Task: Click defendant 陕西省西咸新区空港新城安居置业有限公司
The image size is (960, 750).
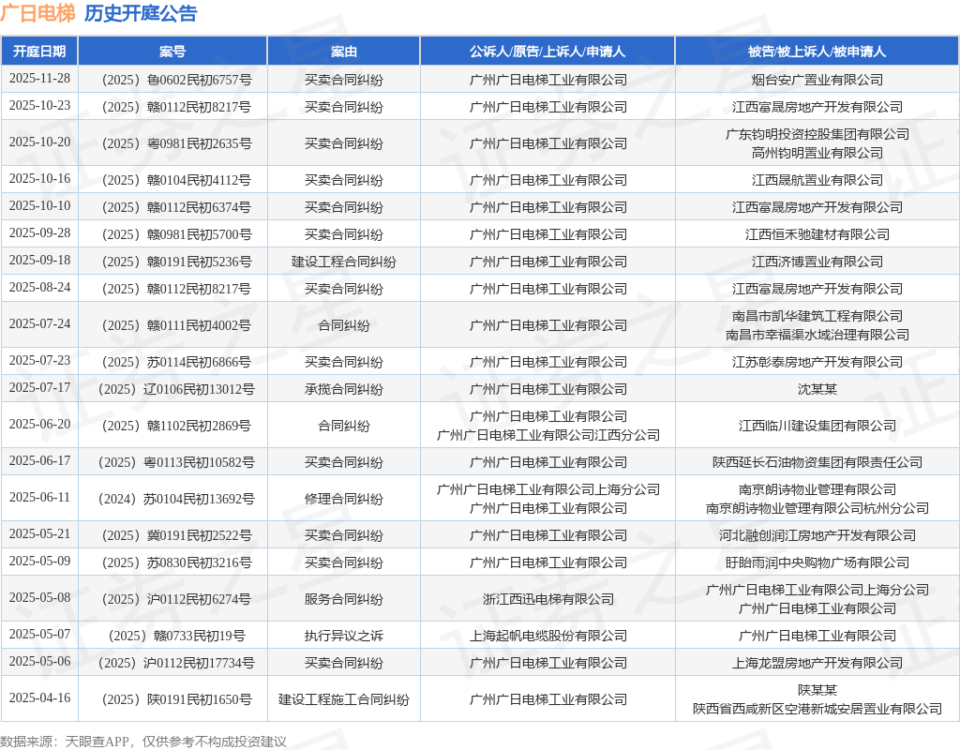Action: pos(817,709)
